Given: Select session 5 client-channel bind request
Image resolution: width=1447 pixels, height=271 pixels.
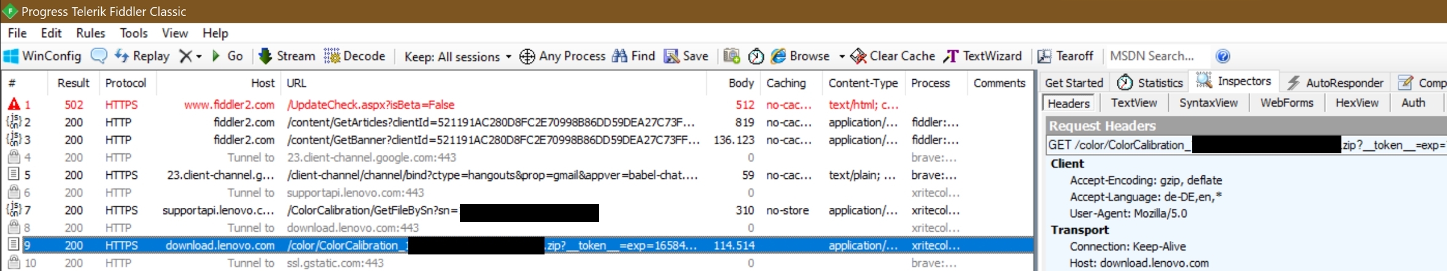Looking at the screenshot, I should pyautogui.click(x=518, y=175).
